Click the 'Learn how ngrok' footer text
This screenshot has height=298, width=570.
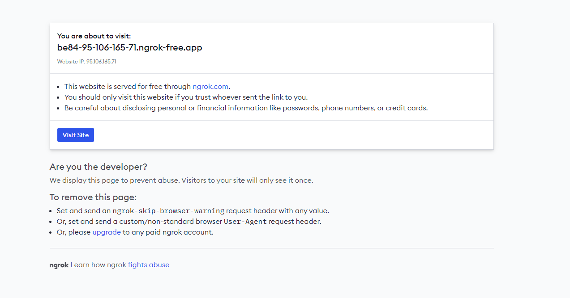(x=98, y=265)
